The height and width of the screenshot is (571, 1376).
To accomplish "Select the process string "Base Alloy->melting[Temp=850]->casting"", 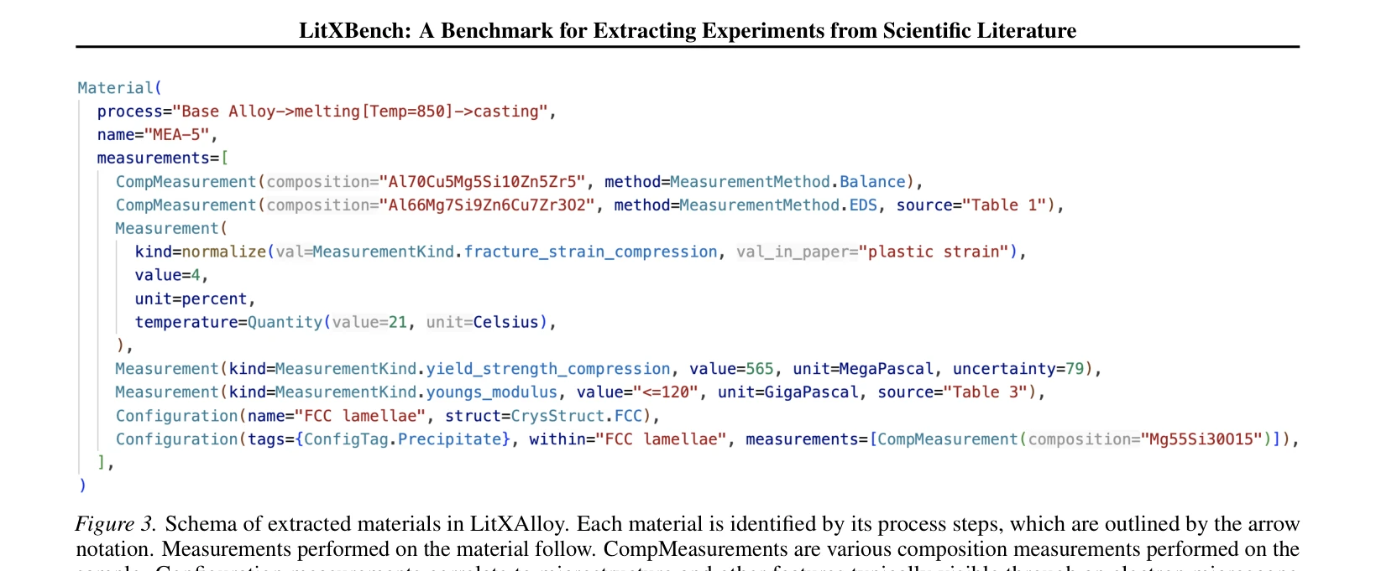I will click(360, 112).
